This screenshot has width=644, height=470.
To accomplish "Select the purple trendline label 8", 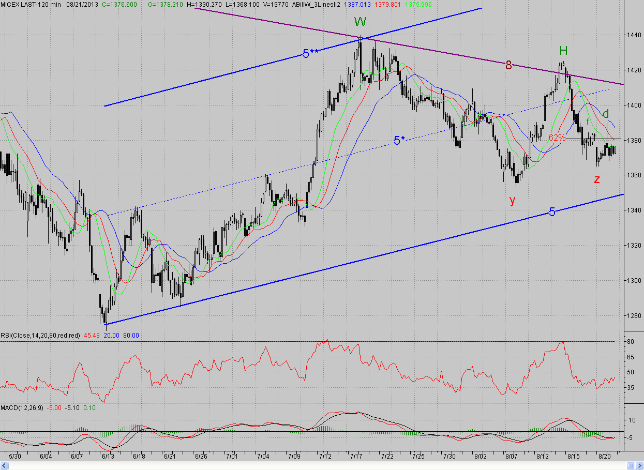I will click(x=508, y=65).
